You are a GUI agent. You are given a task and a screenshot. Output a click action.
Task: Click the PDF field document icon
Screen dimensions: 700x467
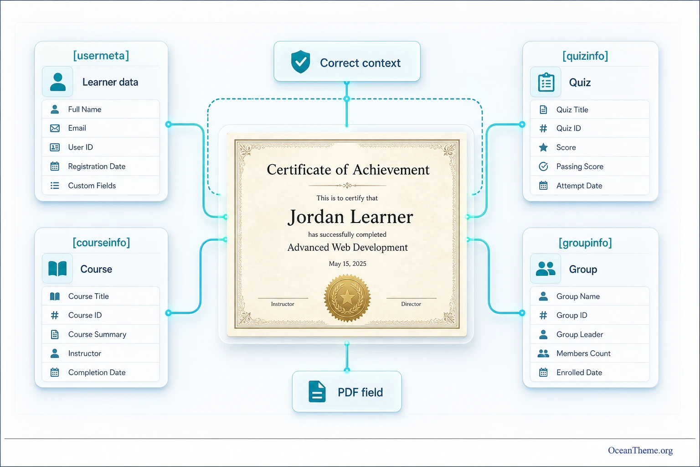coord(317,391)
